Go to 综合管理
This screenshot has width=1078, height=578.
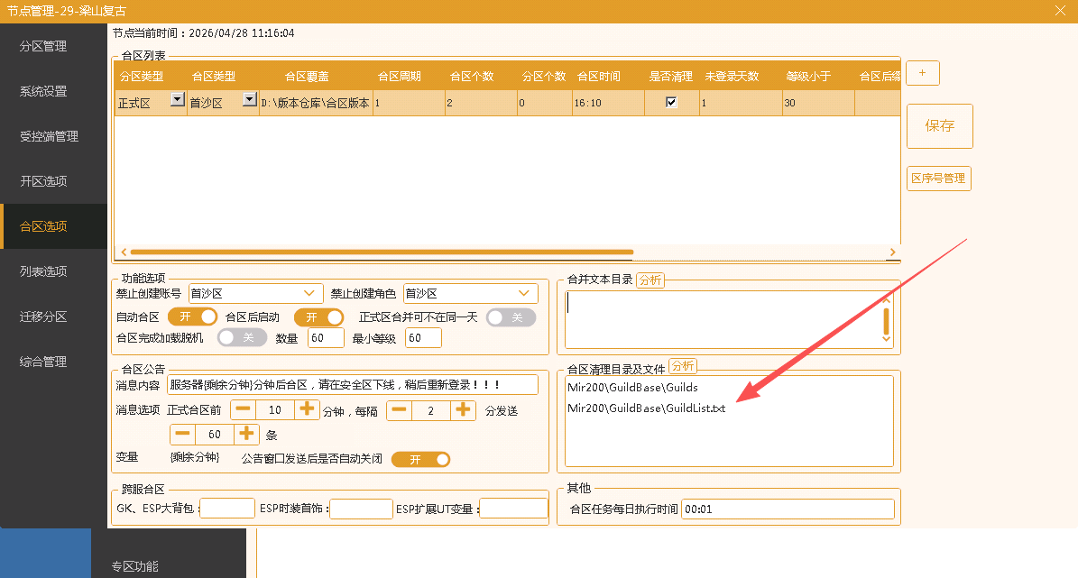click(43, 362)
